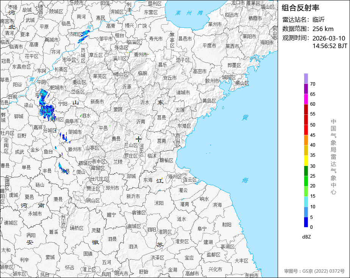This screenshot has width=350, height=278.
Task: Click the 高密市 map label
Action: click(200, 72)
